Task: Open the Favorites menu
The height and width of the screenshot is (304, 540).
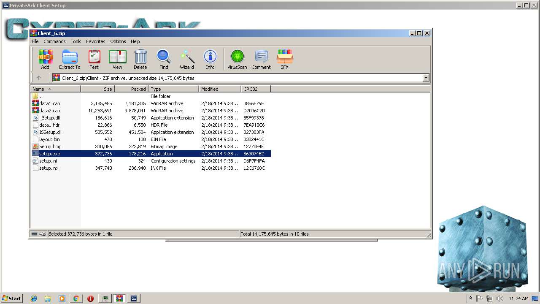Action: pos(96,41)
